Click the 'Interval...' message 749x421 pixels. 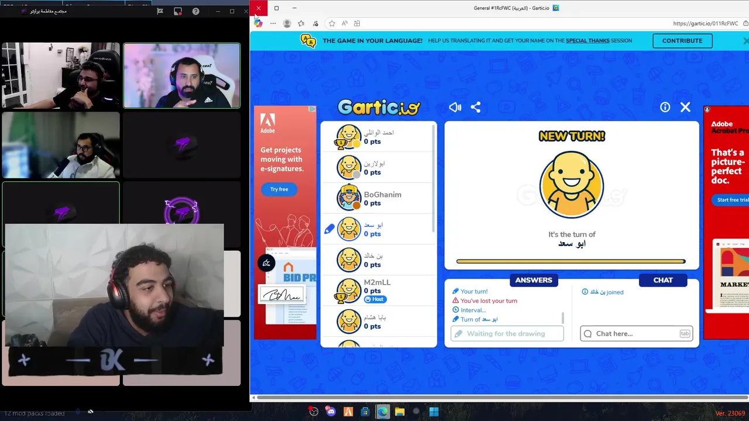[473, 310]
